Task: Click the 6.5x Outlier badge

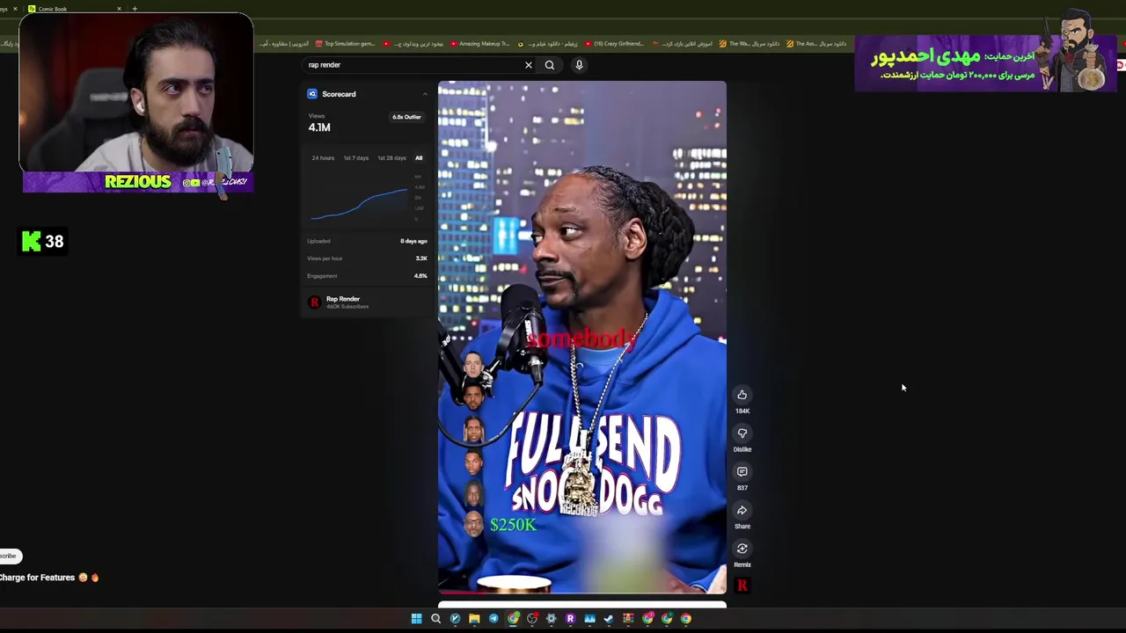Action: click(406, 117)
